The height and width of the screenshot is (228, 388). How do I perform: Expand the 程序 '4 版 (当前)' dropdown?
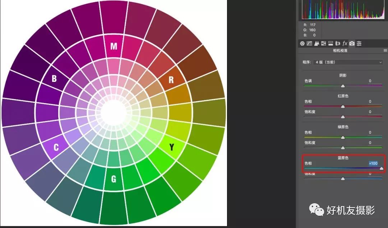click(348, 62)
